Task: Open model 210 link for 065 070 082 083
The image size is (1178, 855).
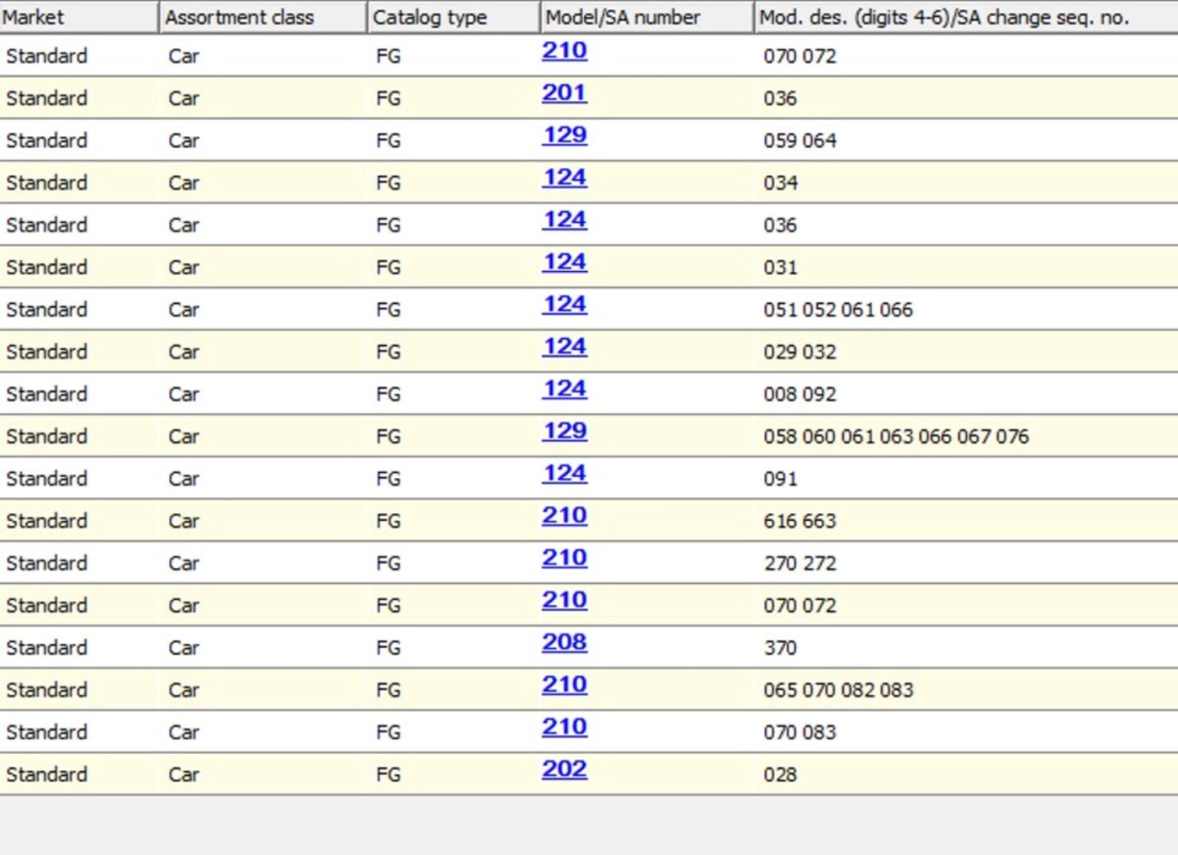Action: (x=564, y=685)
